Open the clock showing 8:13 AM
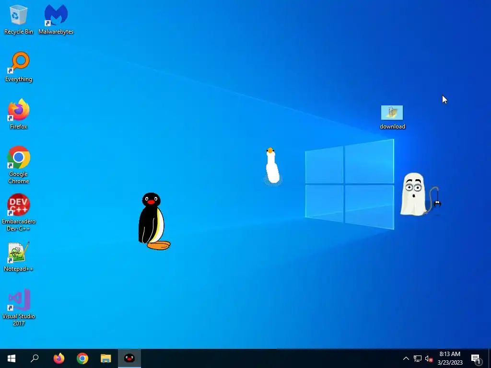The width and height of the screenshot is (491, 368). pos(450,358)
